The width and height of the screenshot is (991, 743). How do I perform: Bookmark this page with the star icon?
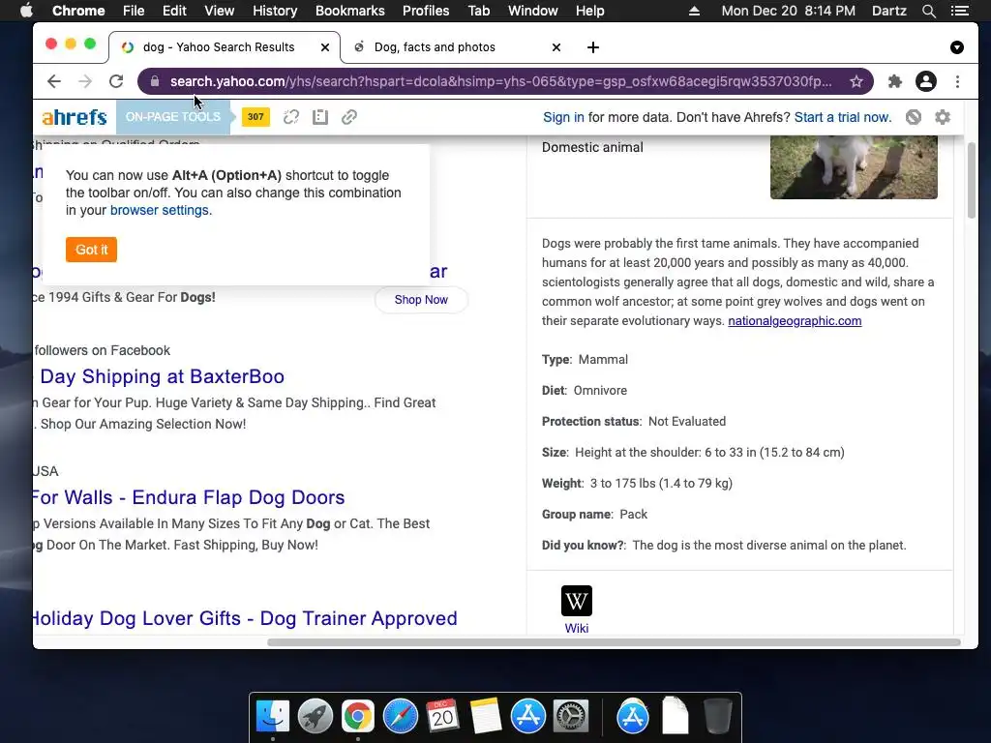click(856, 81)
